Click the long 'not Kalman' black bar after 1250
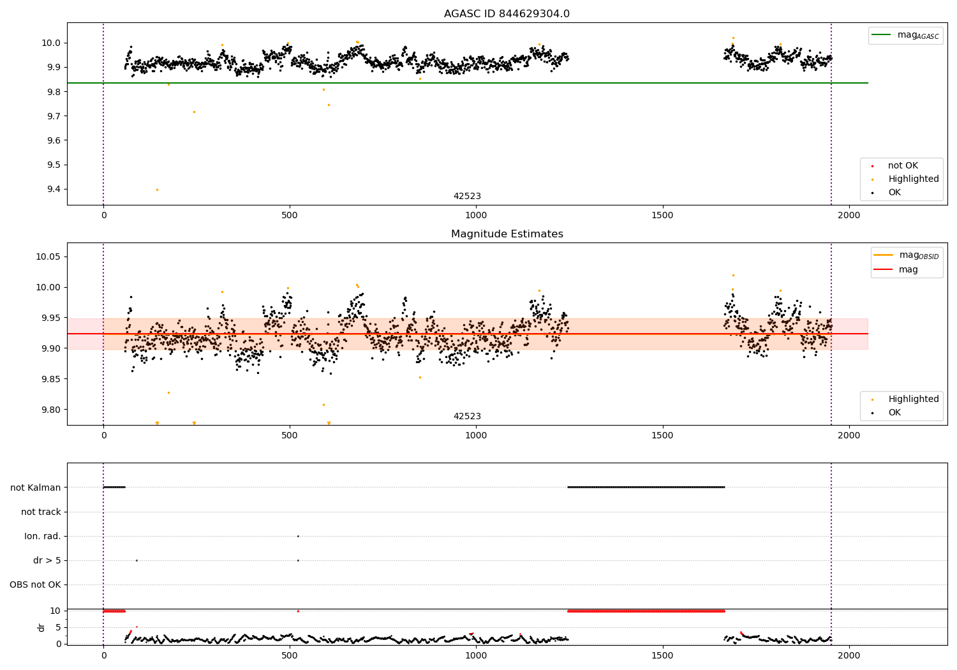Image resolution: width=957 pixels, height=670 pixels. tap(646, 488)
